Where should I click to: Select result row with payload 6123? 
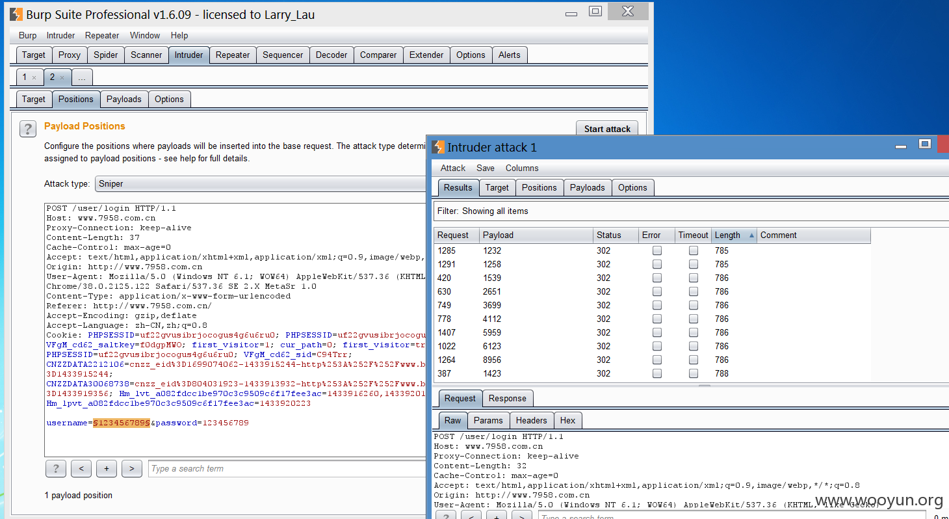(652, 346)
